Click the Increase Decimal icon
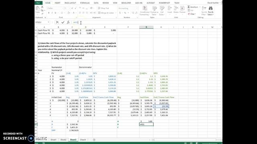The width and height of the screenshot is (257, 144). pyautogui.click(x=133, y=13)
